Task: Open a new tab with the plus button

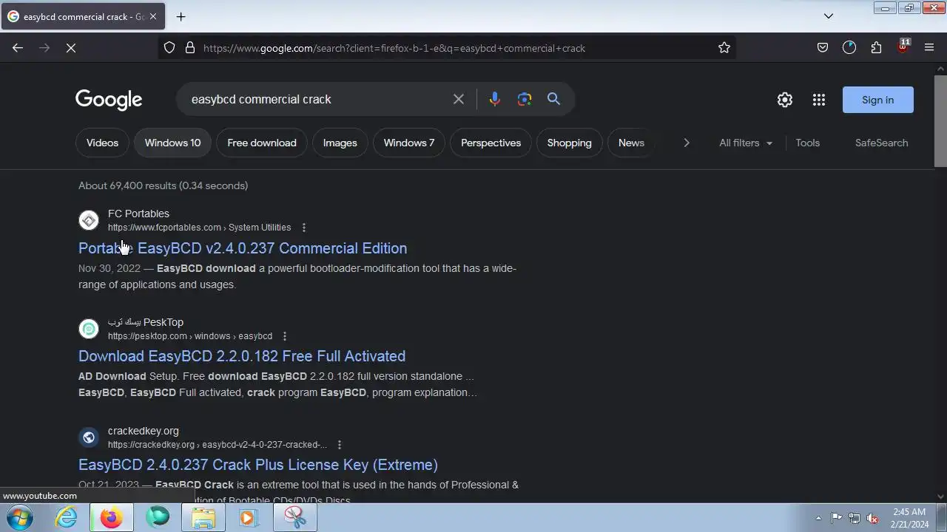Action: tap(181, 16)
